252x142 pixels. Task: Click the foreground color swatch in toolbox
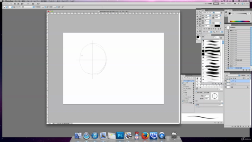[x=198, y=37]
